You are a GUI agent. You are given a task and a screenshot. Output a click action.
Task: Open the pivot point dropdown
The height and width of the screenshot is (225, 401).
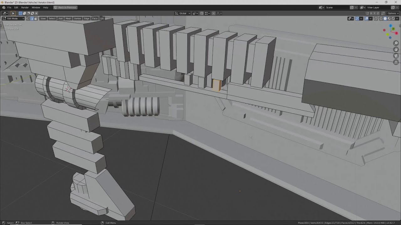(x=195, y=13)
